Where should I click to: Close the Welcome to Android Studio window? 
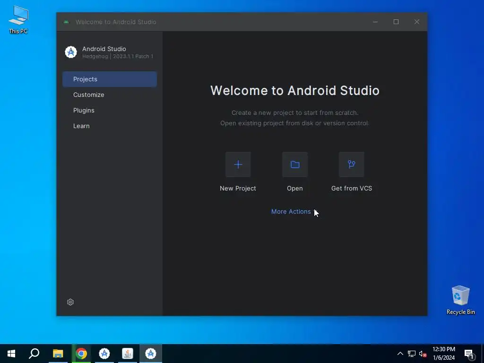pos(417,22)
